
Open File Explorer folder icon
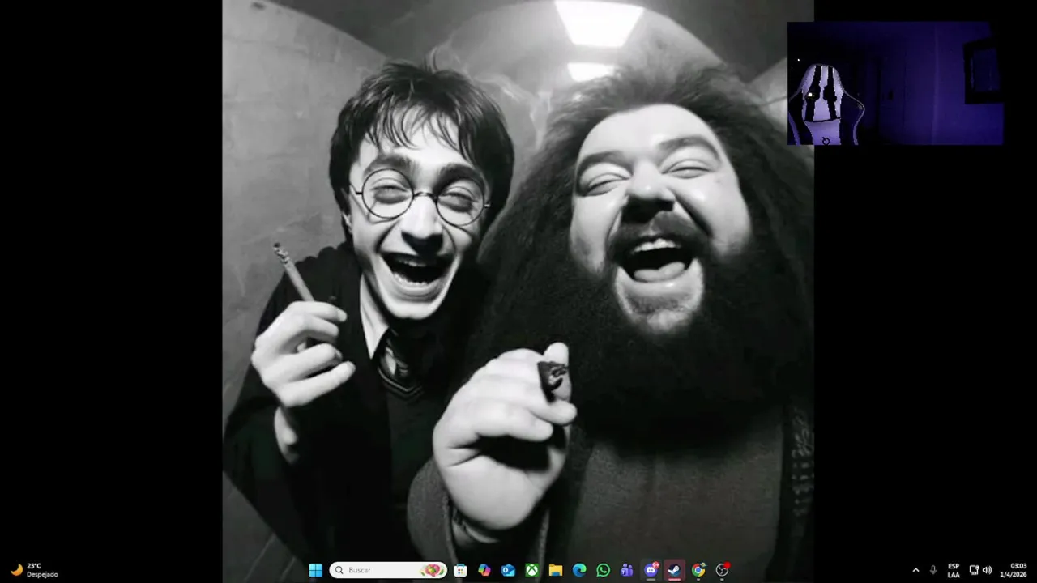[x=556, y=570]
